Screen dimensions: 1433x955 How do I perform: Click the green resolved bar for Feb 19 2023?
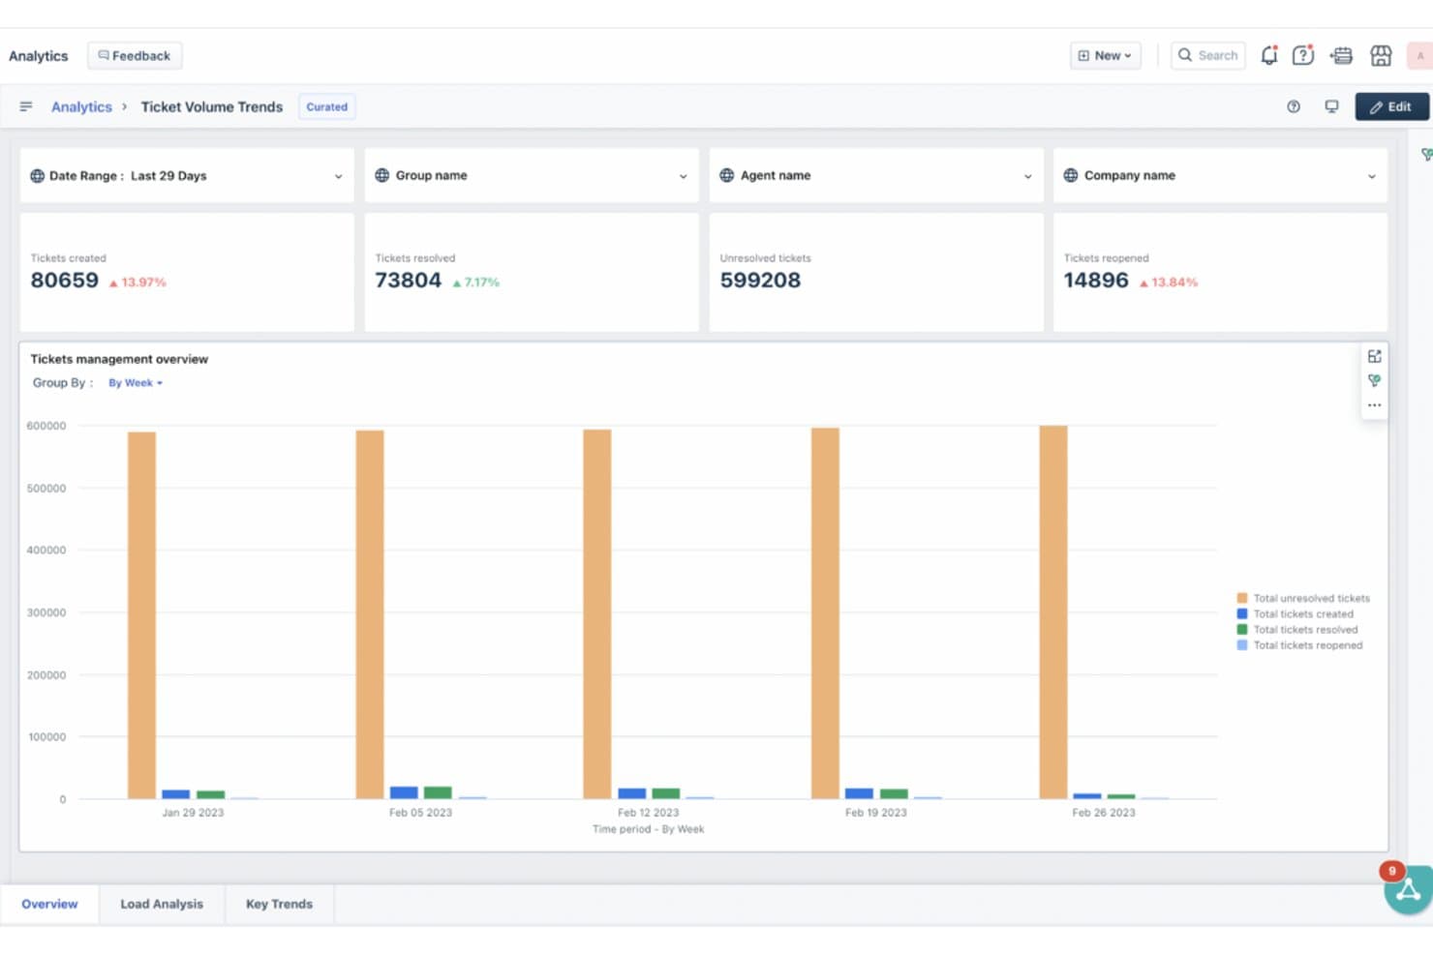pos(894,794)
